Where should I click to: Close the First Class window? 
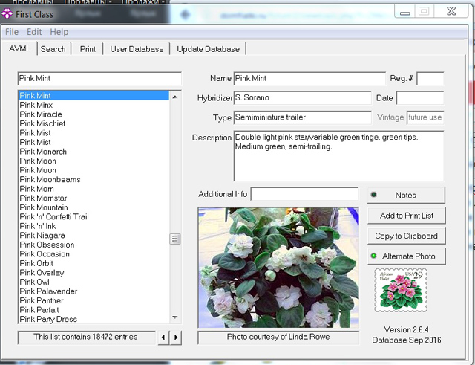(451, 12)
